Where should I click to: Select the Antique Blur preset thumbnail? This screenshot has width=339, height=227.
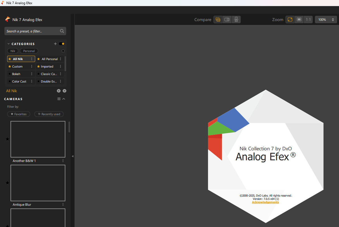point(38,183)
